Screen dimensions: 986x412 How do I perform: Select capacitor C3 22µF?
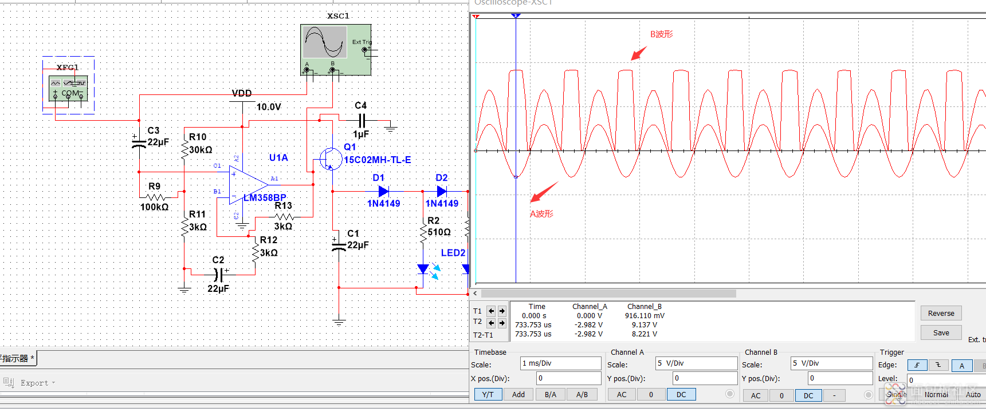(x=139, y=142)
